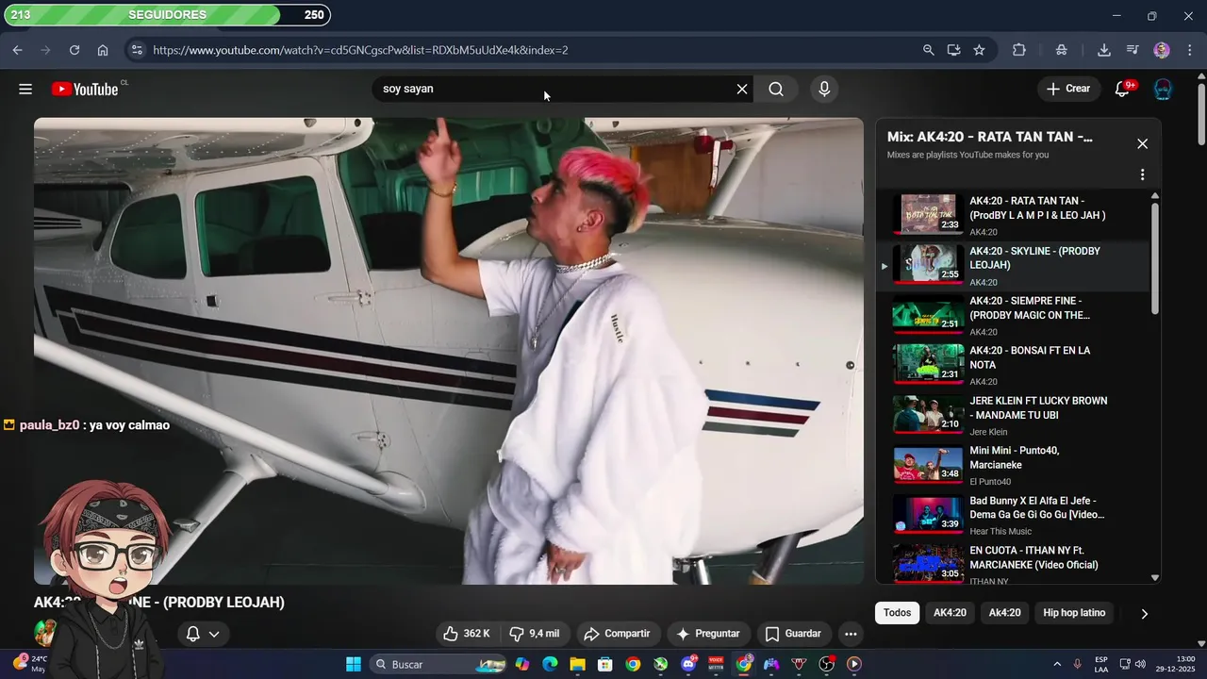Open the Chrome profile avatar
Screen dimensions: 1207x679
pyautogui.click(x=1162, y=50)
